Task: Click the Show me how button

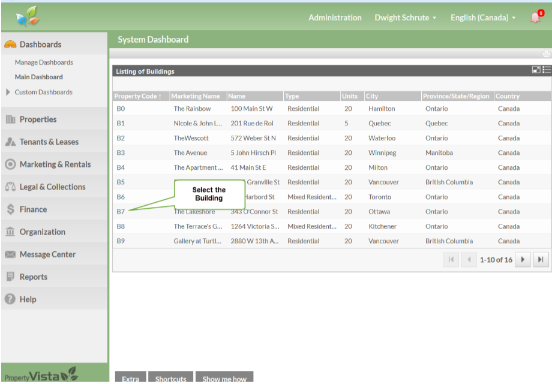Action: click(x=224, y=379)
